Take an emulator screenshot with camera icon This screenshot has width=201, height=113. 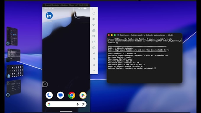pyautogui.click(x=94, y=31)
